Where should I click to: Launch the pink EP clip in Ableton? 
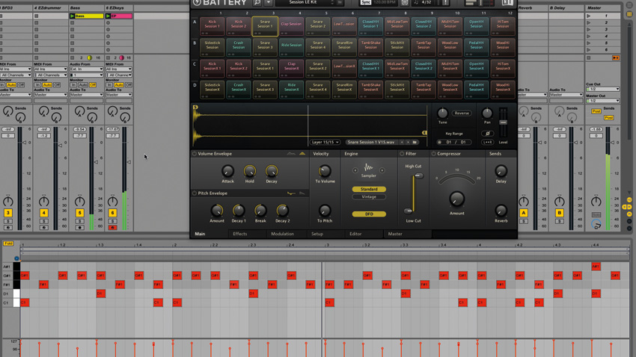point(108,16)
